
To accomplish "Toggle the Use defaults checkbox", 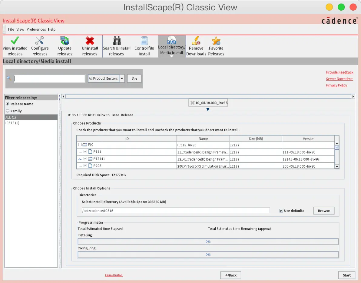I will (x=281, y=211).
